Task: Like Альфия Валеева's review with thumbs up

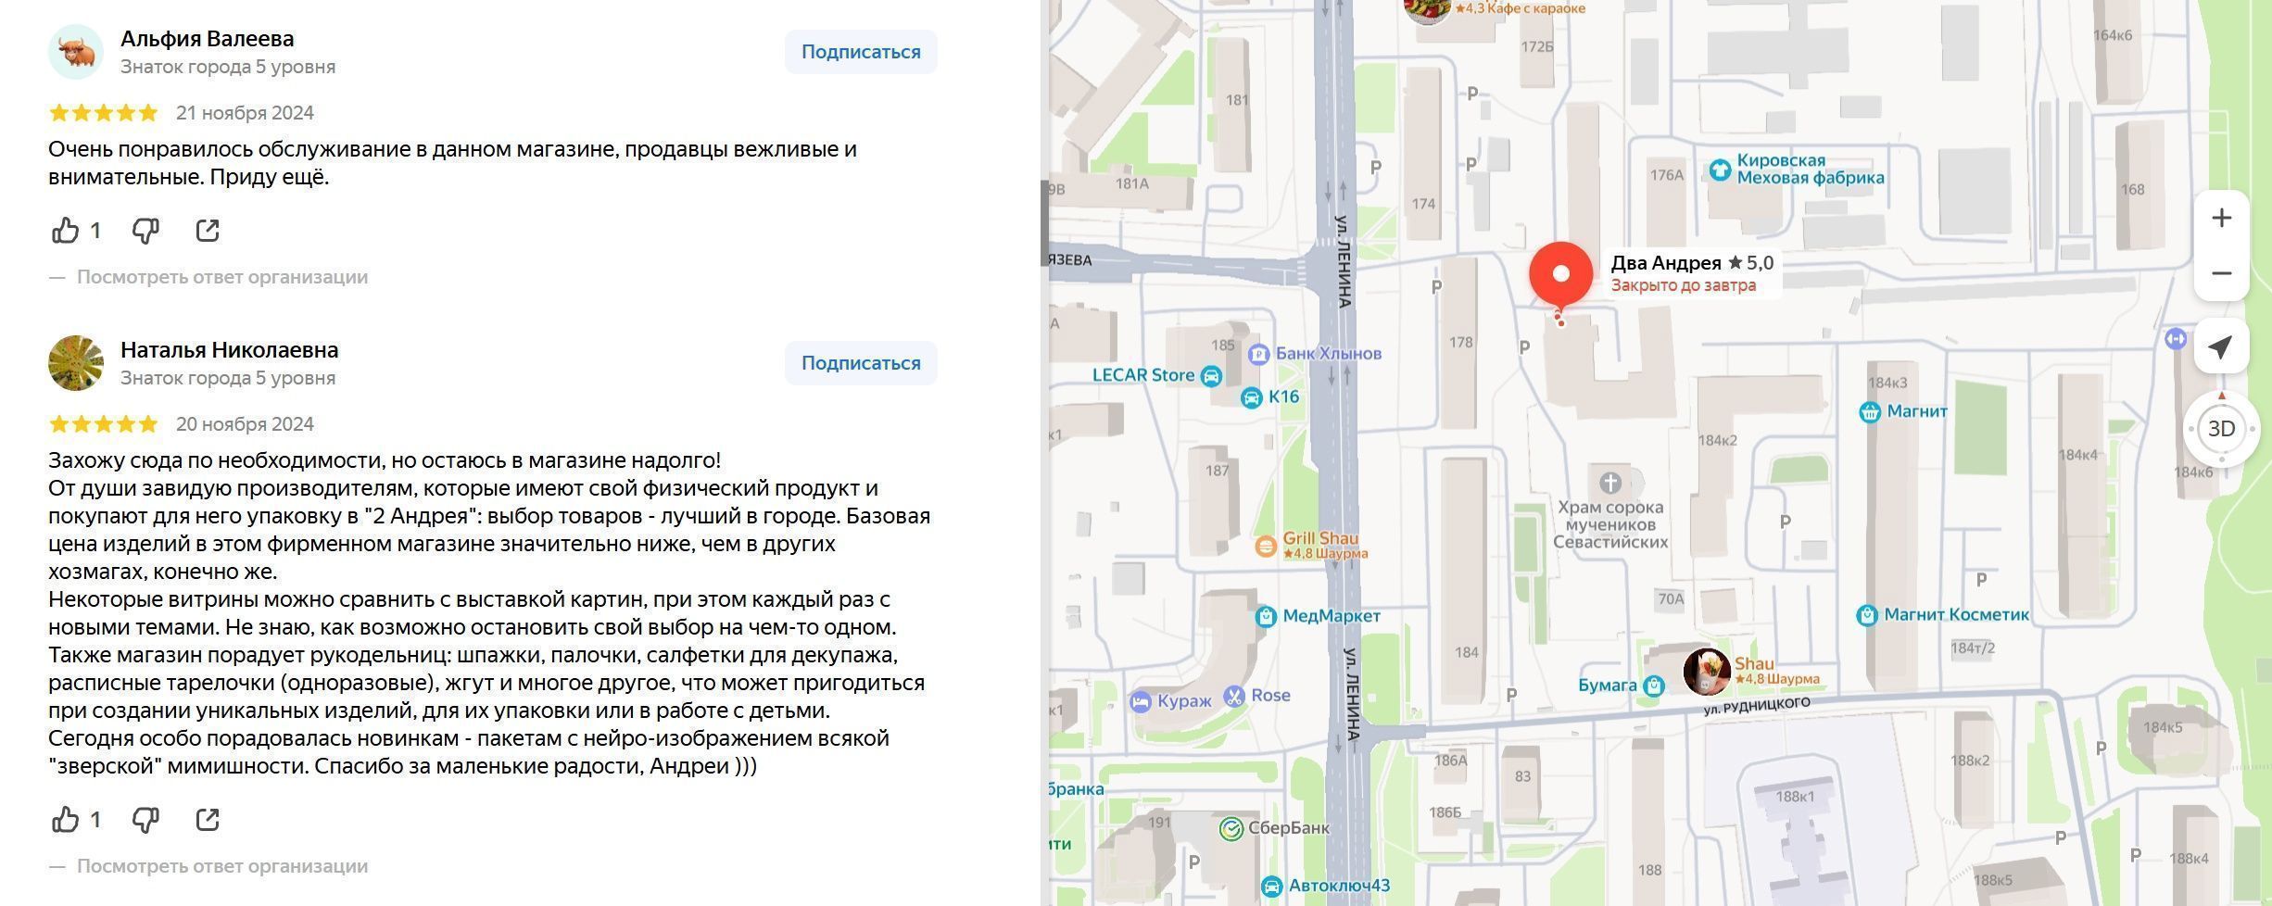Action: tap(66, 230)
